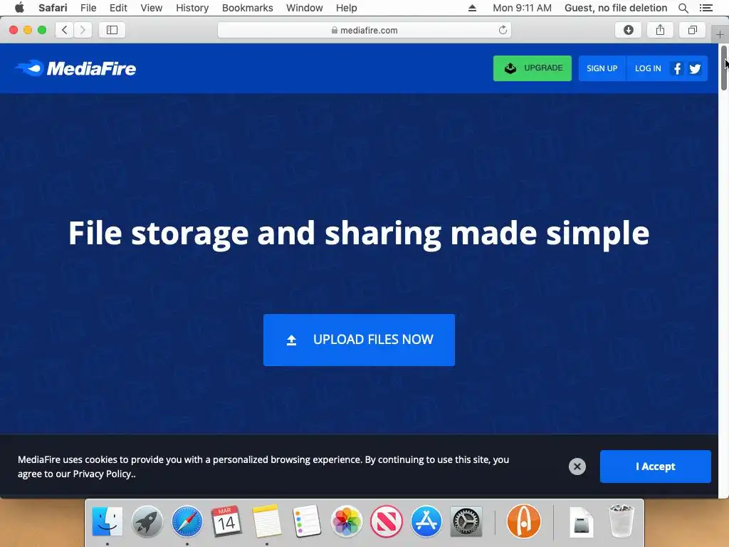Open Notes from the dock
This screenshot has width=729, height=547.
[266, 521]
